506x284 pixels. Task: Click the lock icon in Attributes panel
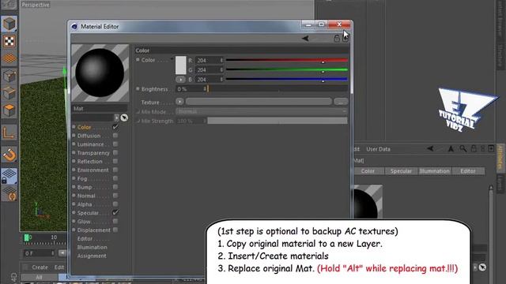click(474, 148)
